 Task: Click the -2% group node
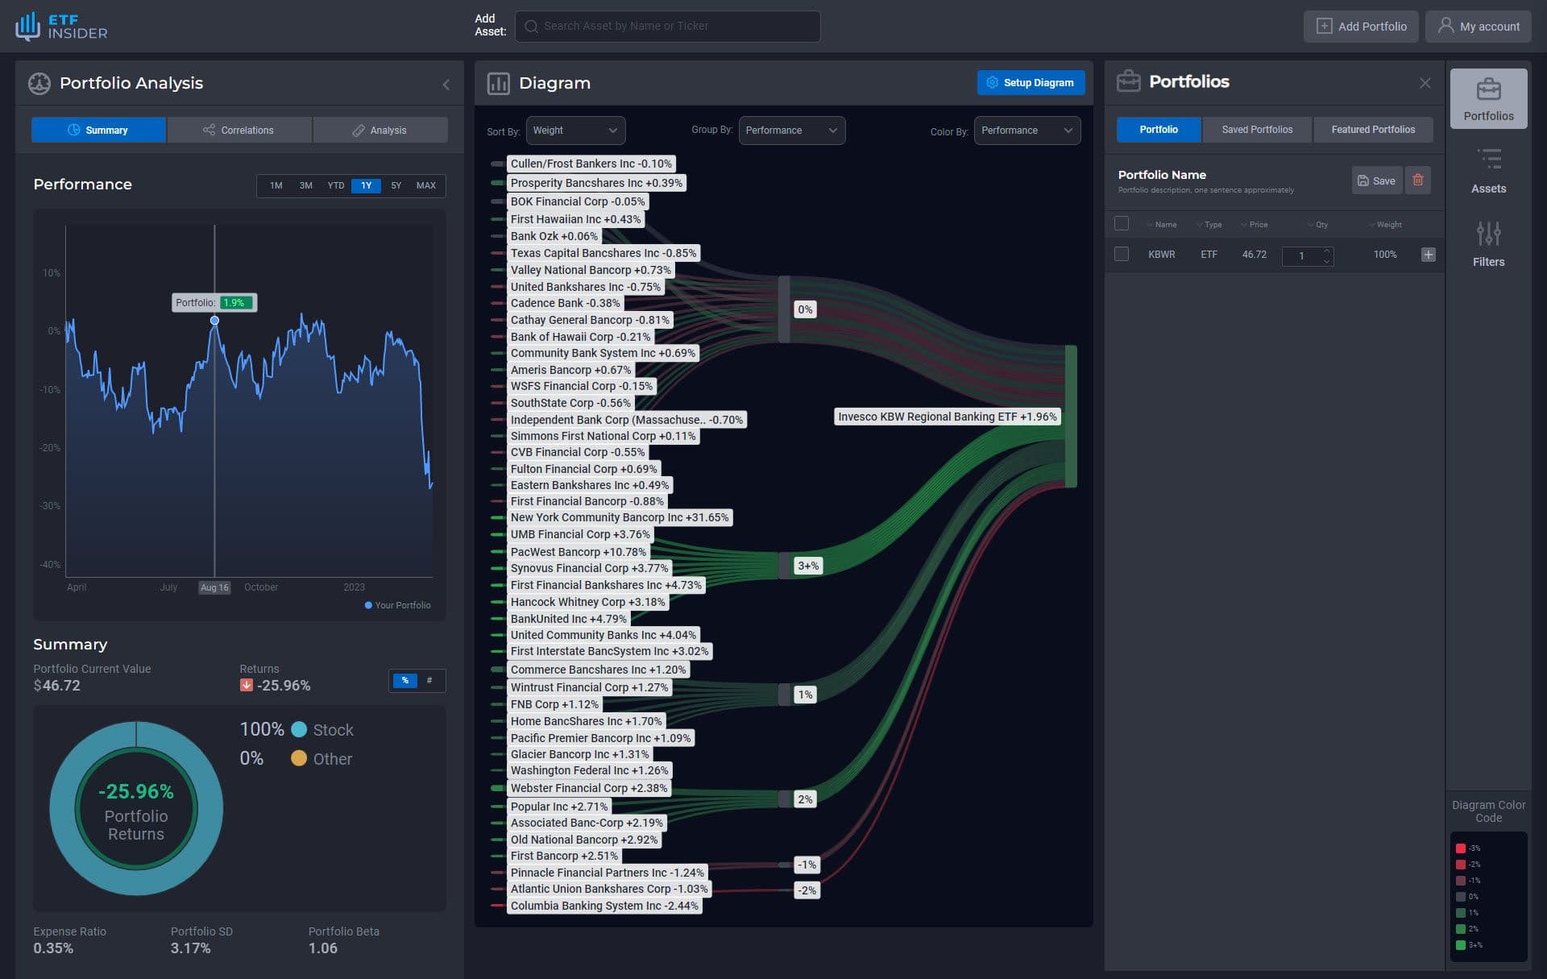[x=807, y=890]
